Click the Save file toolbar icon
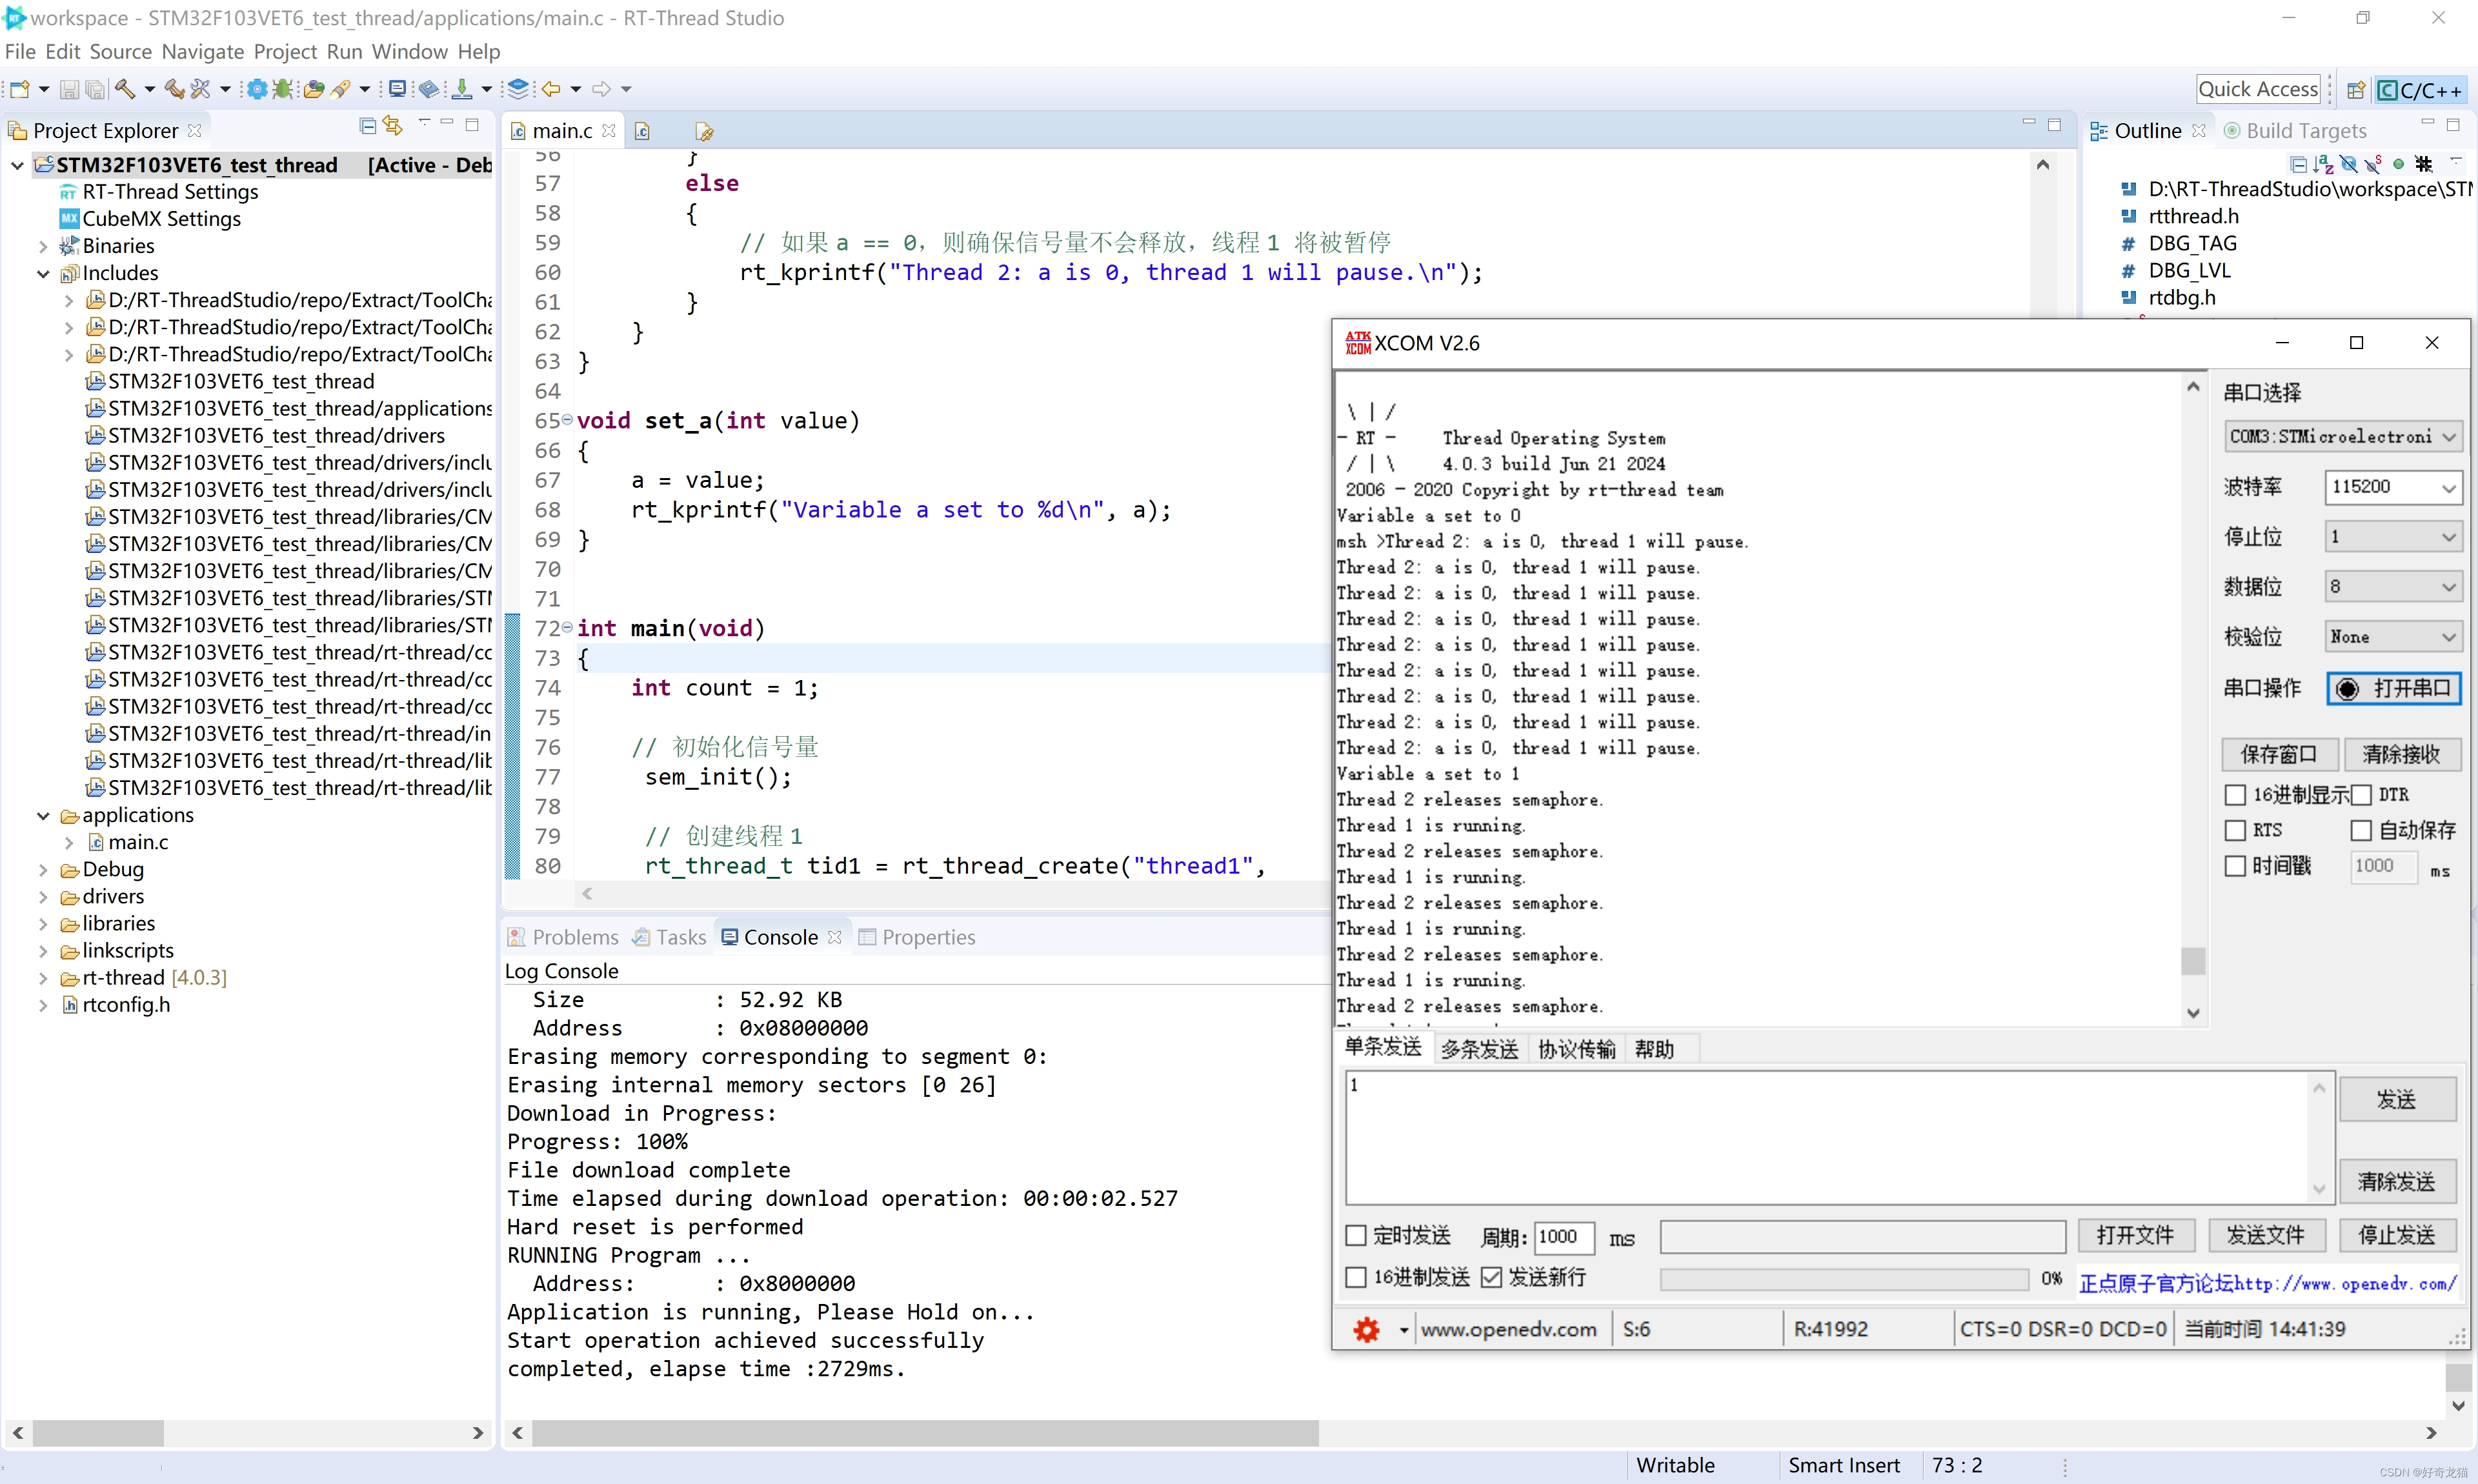Image resolution: width=2478 pixels, height=1484 pixels. pyautogui.click(x=69, y=89)
